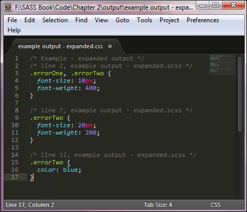Click the closing brace on line 17

click(31, 177)
